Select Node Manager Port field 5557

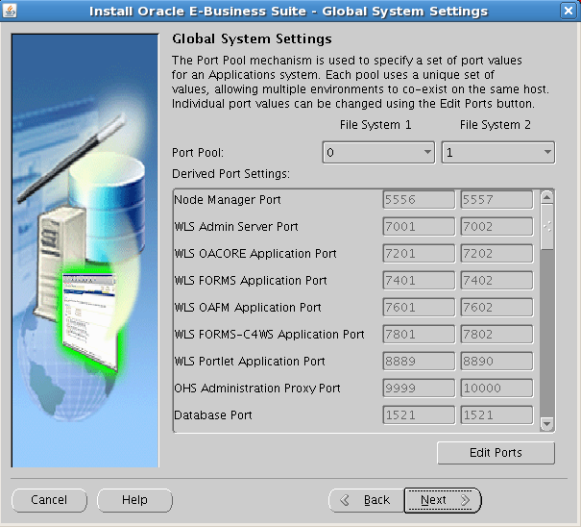coord(496,200)
